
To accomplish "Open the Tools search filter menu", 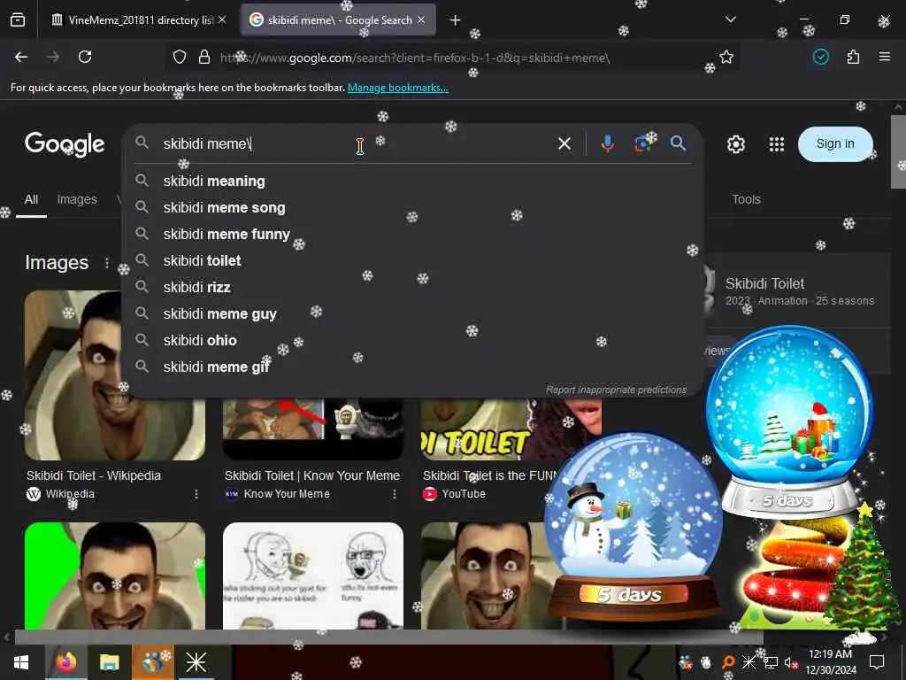I will tap(746, 199).
